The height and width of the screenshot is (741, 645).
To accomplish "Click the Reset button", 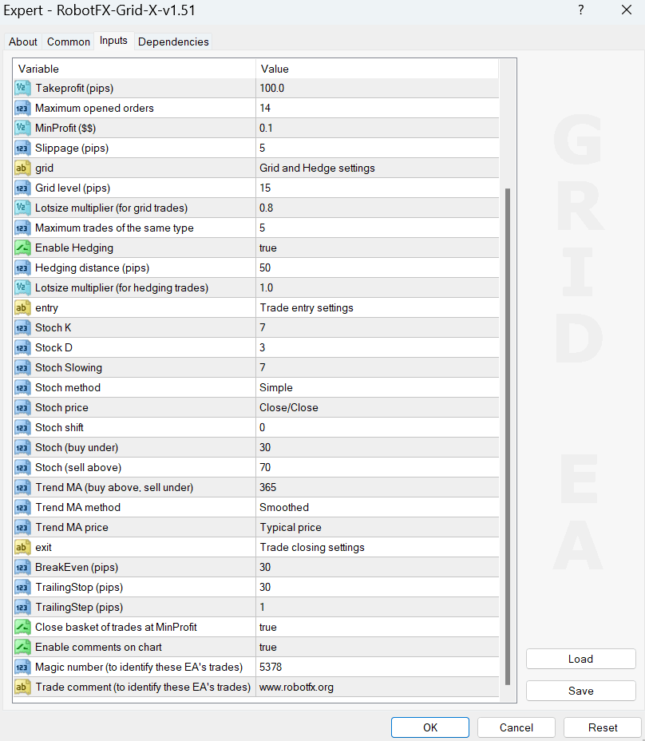I will (603, 727).
